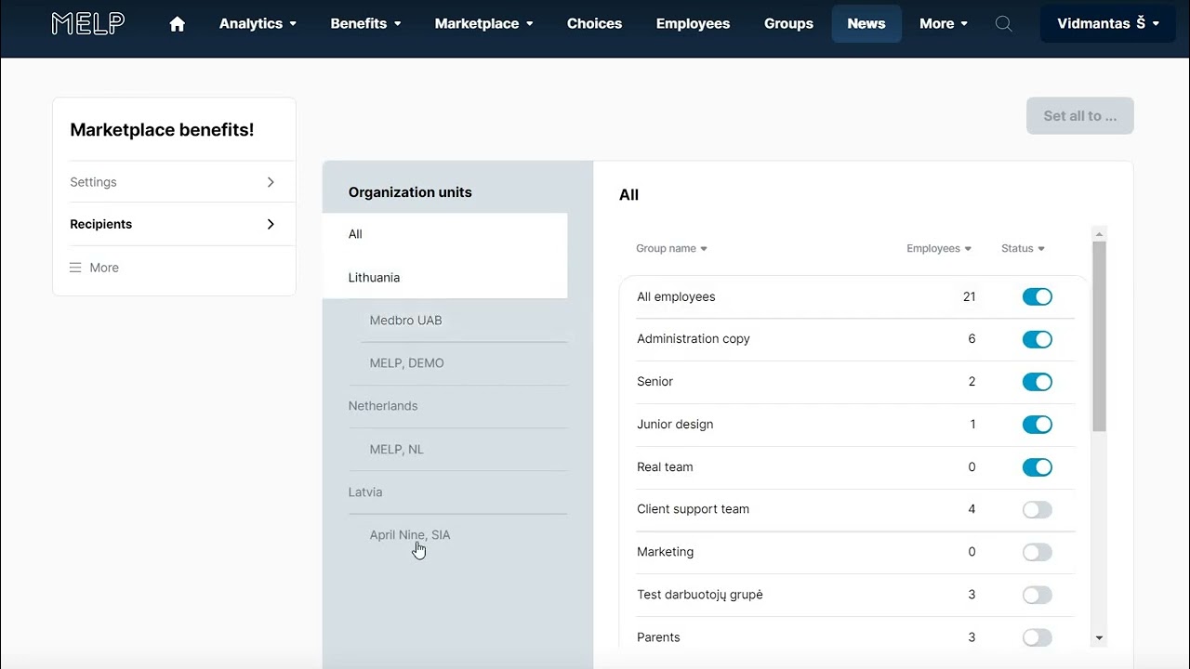Go to the Choices tab
1190x669 pixels.
[594, 24]
